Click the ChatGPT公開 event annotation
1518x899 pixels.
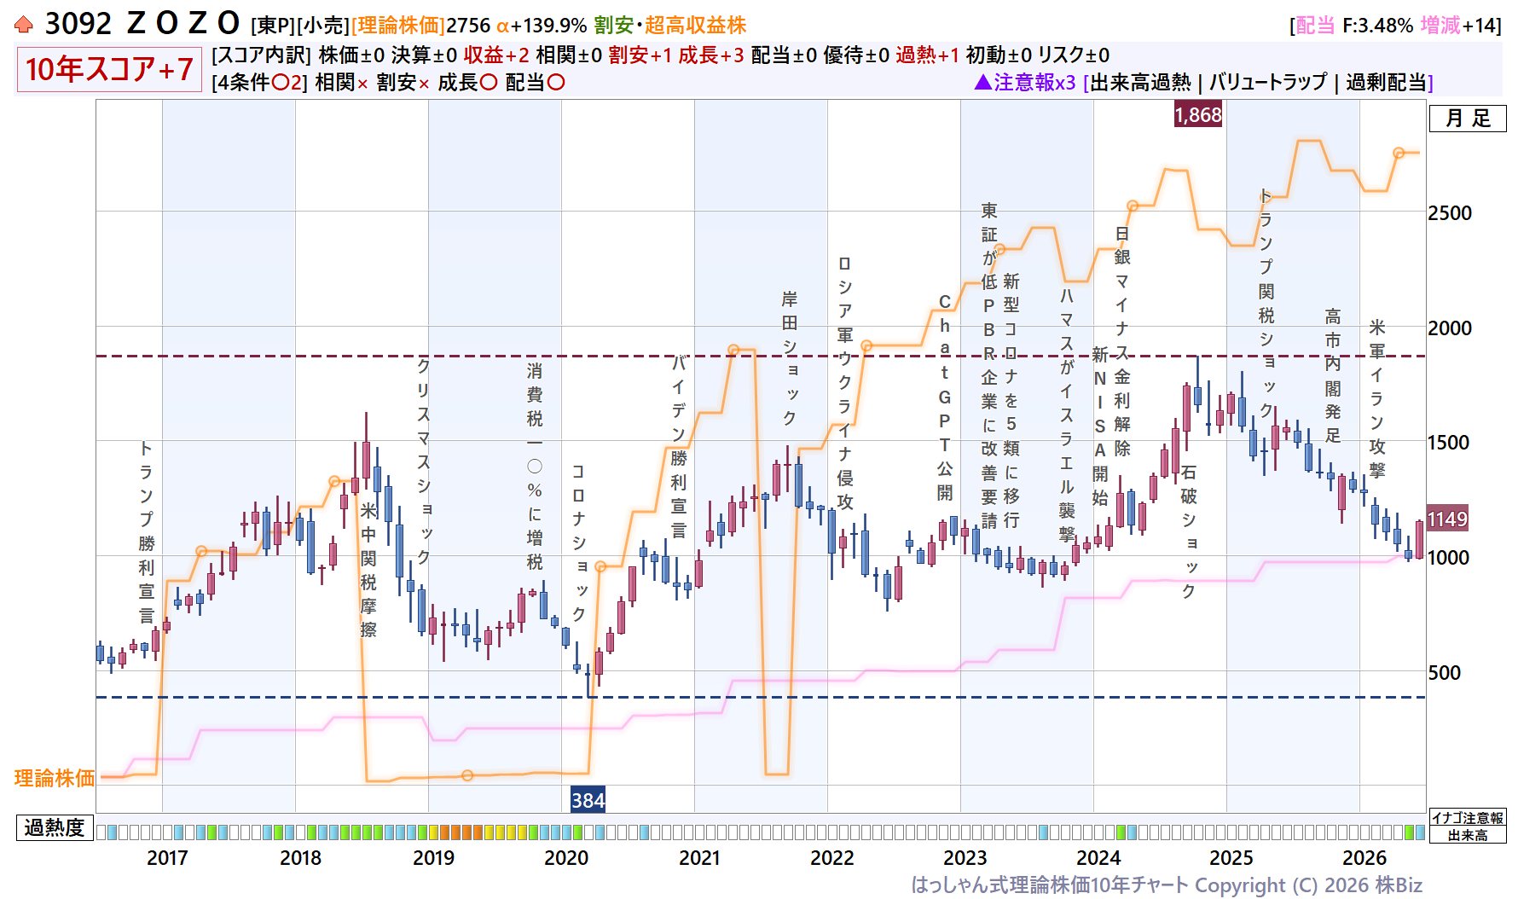pos(945,397)
